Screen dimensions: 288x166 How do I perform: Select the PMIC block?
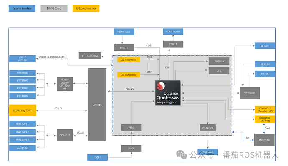click(131, 128)
